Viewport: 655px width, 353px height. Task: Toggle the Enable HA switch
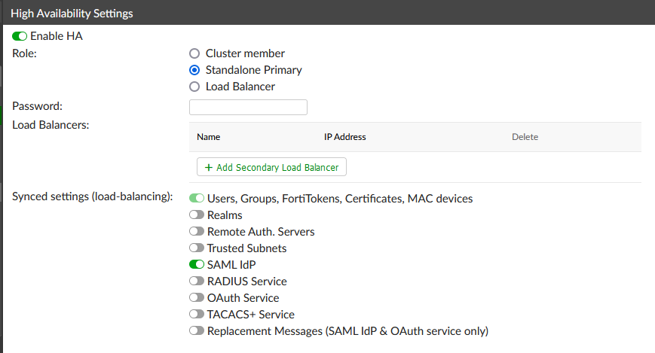[x=20, y=35]
